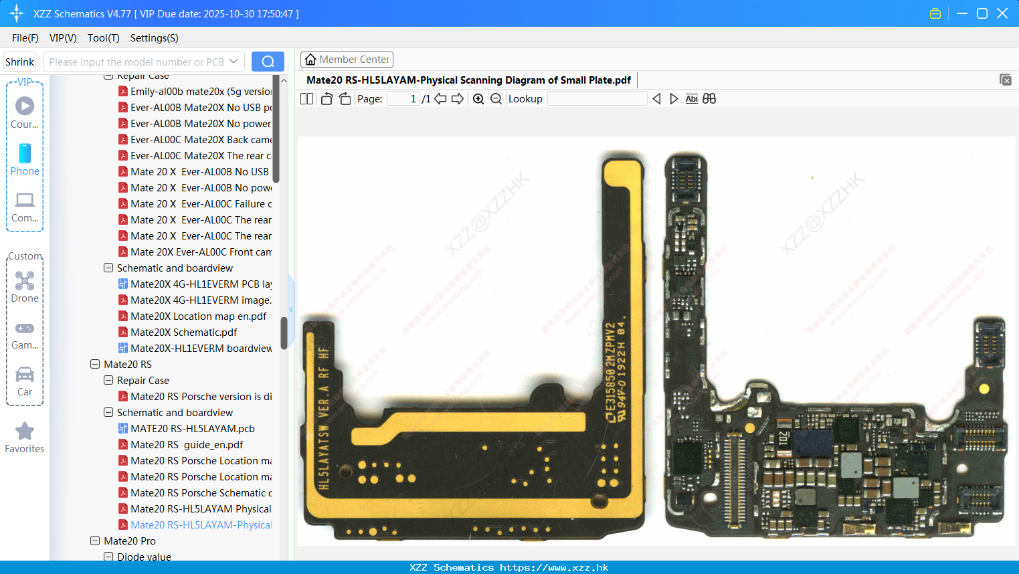This screenshot has height=574, width=1019.
Task: Open the Game console category
Action: click(25, 328)
